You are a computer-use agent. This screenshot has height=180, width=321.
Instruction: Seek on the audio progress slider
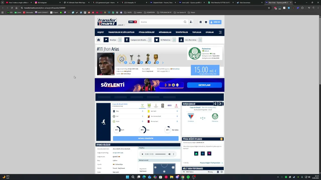click(160, 154)
